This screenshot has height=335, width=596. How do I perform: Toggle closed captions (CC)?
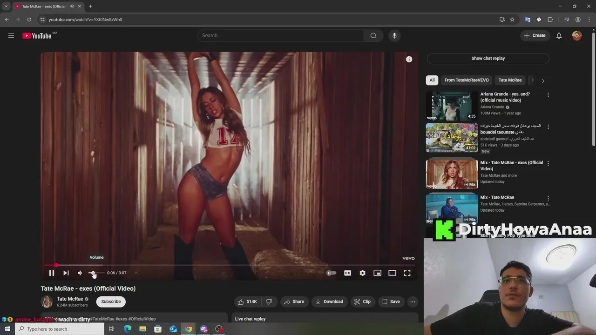[347, 273]
